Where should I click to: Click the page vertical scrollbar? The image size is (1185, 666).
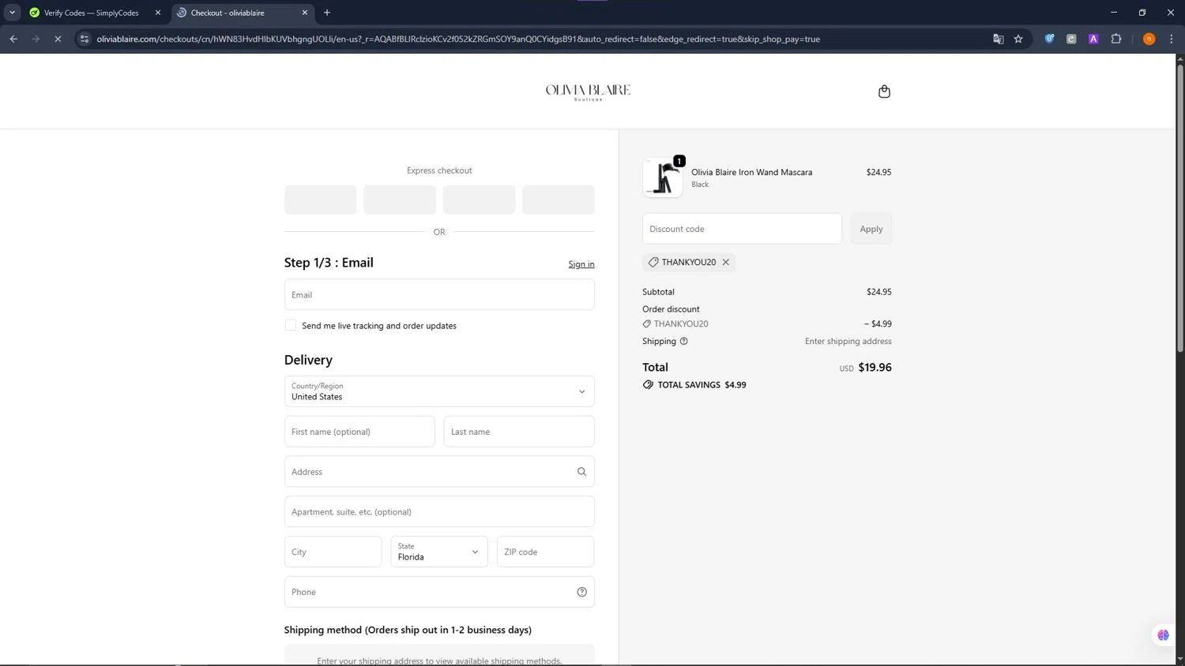coord(1180,207)
